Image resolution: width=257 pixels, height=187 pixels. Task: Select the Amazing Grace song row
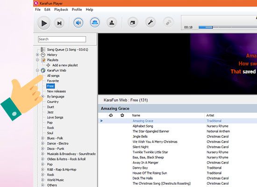[178, 121]
